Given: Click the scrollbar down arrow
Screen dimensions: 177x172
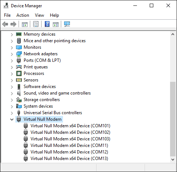Looking at the screenshot, I should click(173, 160).
